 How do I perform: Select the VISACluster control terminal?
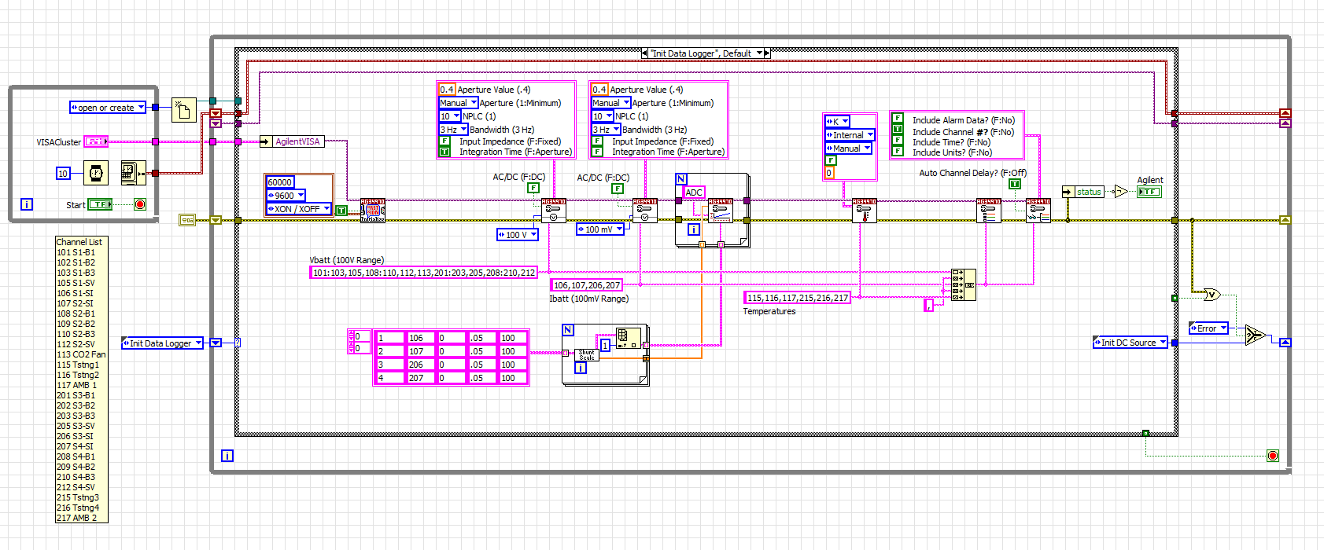pyautogui.click(x=96, y=141)
